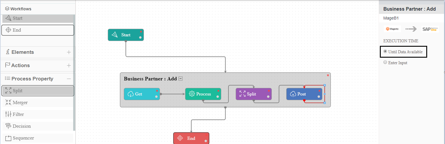The width and height of the screenshot is (445, 144).
Task: Click the red End node on canvas
Action: click(x=191, y=138)
